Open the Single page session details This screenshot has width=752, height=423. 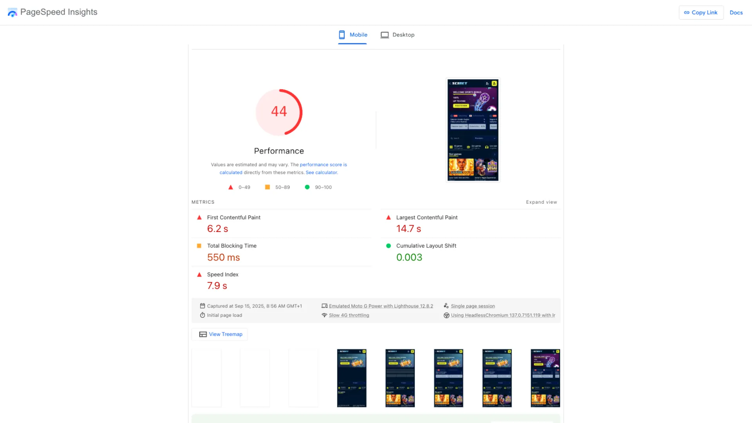pos(473,305)
